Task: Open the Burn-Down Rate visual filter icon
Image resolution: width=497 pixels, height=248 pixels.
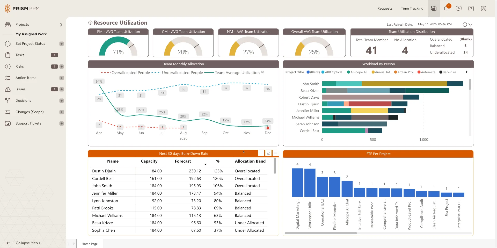Action: point(261,153)
